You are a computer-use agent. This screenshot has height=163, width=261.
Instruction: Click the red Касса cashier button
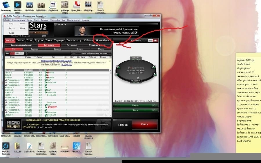coord(144,124)
